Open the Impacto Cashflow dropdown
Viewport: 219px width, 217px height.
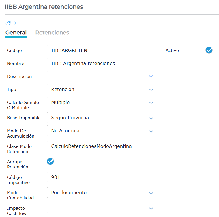pyautogui.click(x=101, y=208)
